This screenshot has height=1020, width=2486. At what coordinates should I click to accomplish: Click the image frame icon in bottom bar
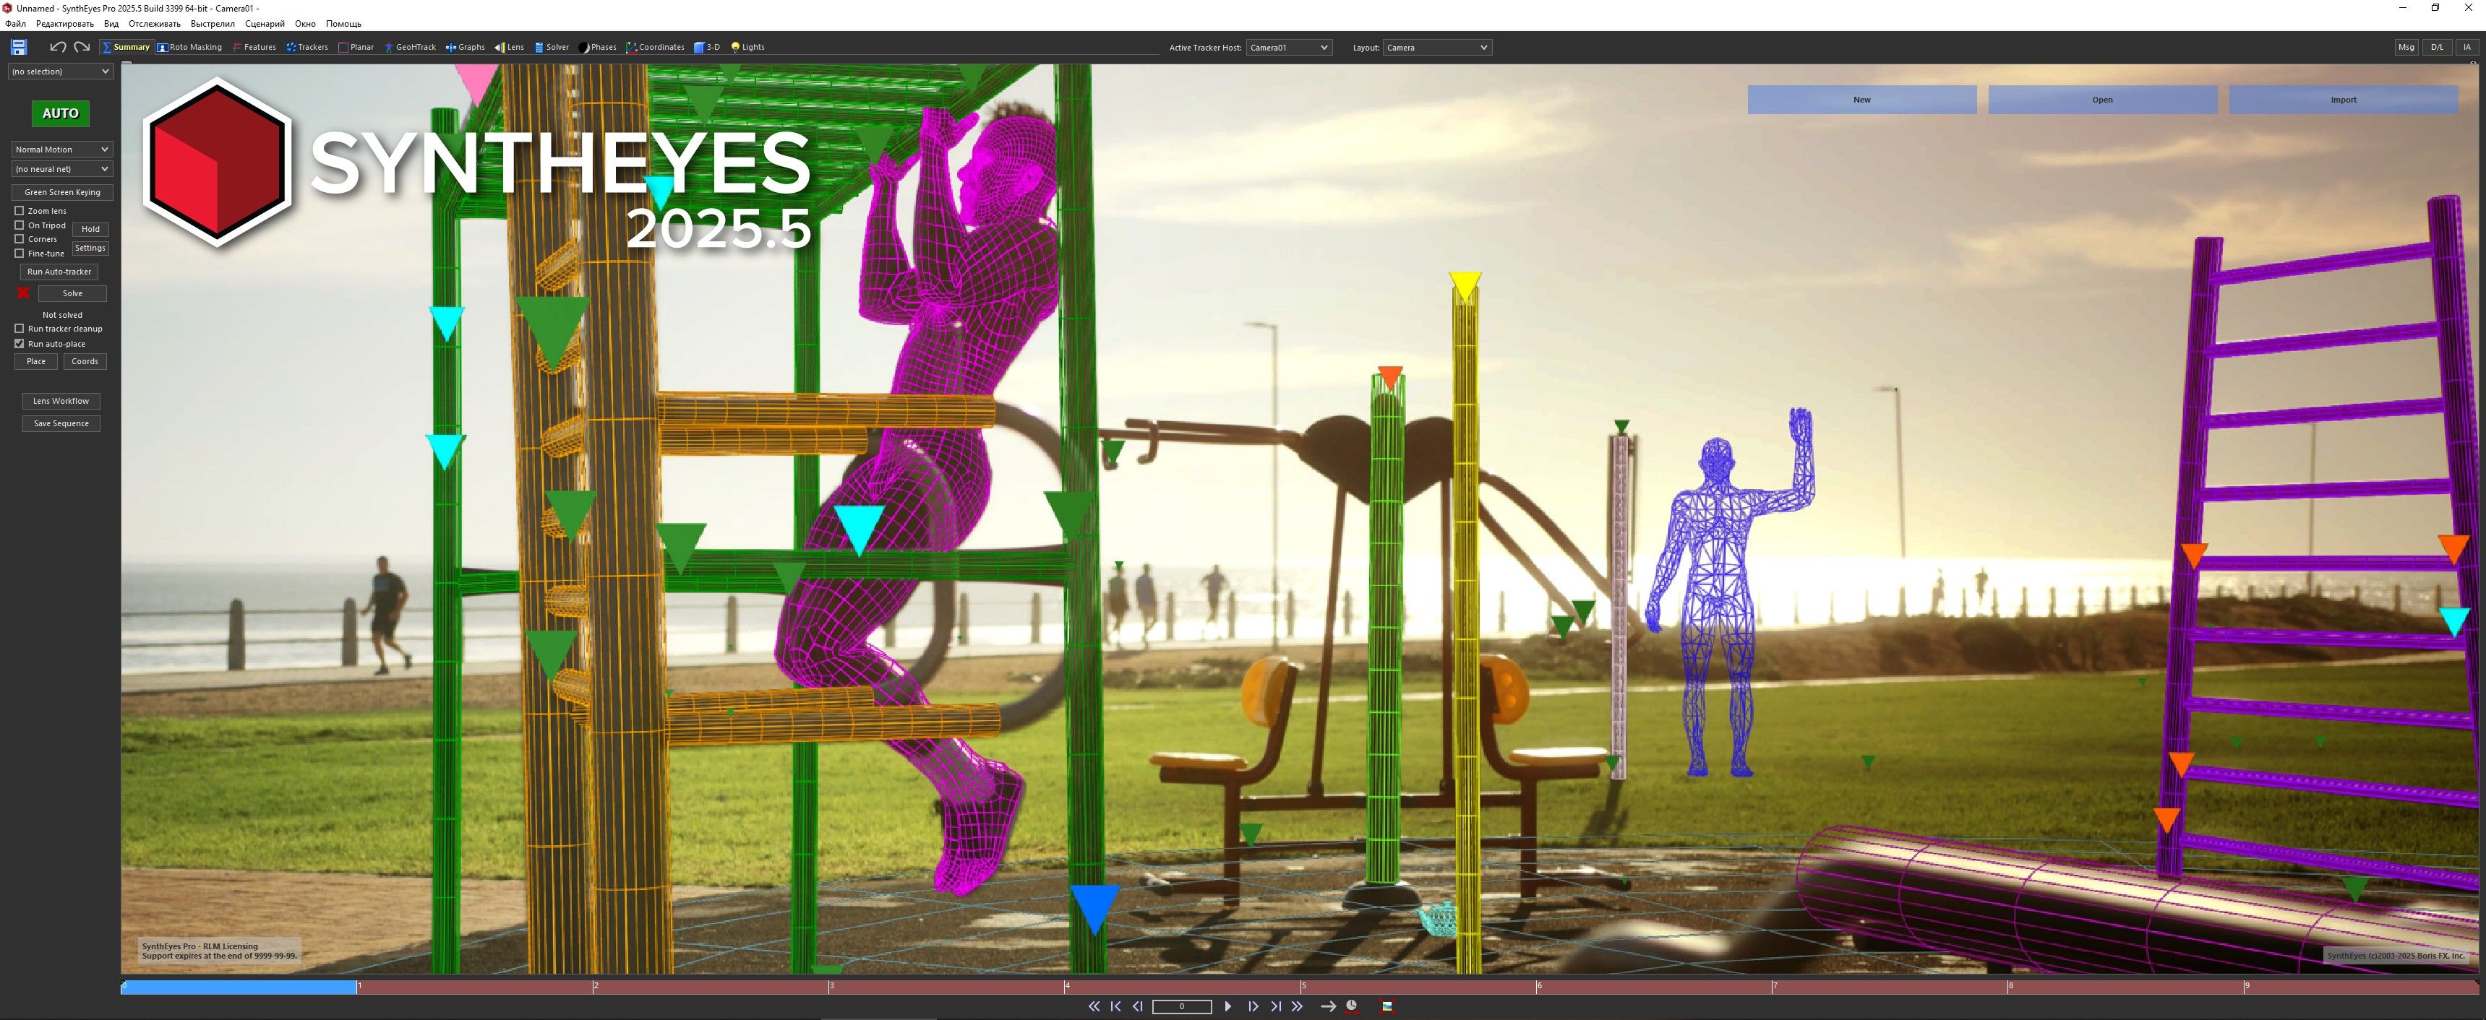pos(1386,1006)
